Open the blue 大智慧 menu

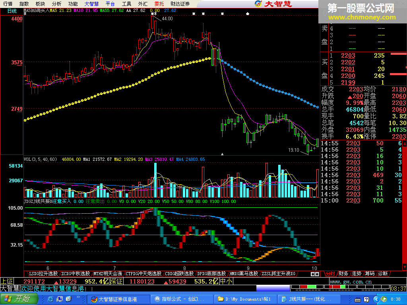pyautogui.click(x=92, y=4)
